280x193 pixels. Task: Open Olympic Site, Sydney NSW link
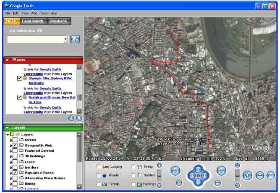[51, 81]
